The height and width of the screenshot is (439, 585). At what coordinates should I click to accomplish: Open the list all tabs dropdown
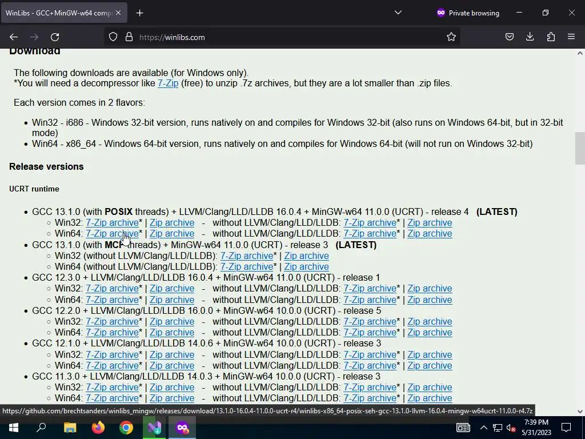pyautogui.click(x=398, y=13)
